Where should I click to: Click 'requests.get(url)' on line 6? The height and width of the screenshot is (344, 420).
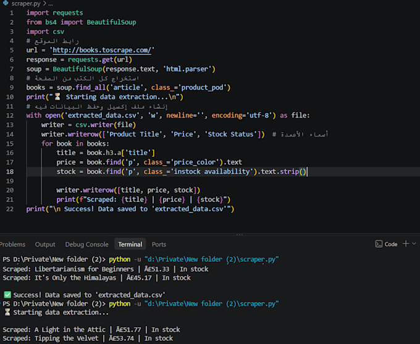click(x=100, y=59)
